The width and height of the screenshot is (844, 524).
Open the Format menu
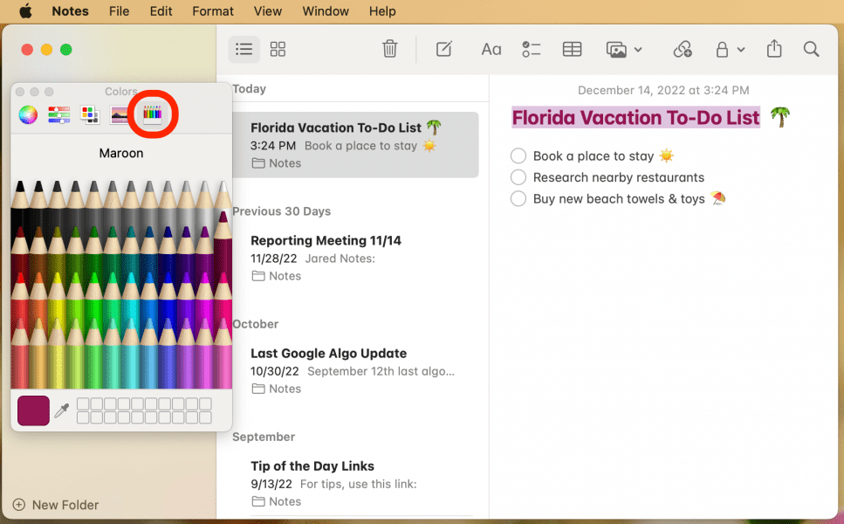[213, 11]
